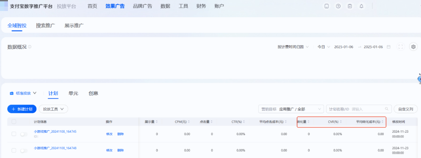Viewport: 421px width, 158px height.
Task: Click the 计划信息 column header
Action: coord(40,122)
